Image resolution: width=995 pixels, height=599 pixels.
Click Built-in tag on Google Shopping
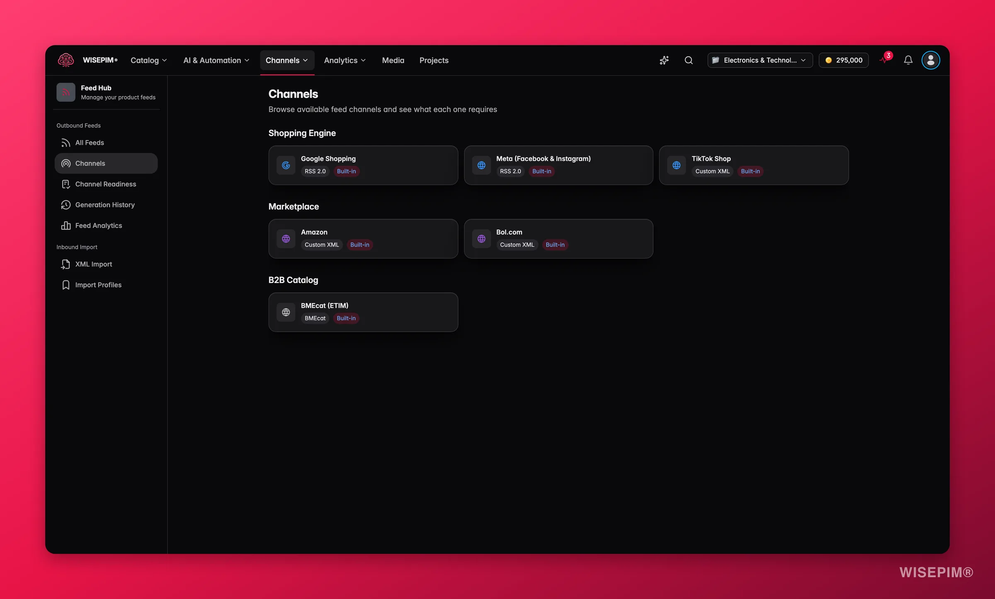(x=346, y=171)
